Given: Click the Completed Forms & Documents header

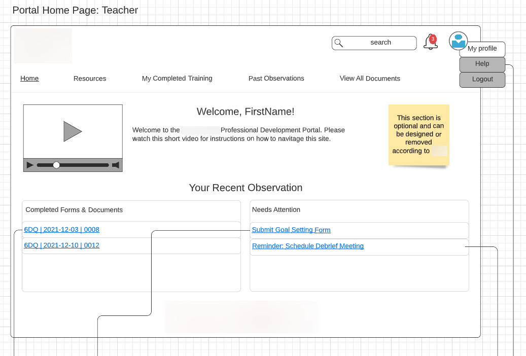Looking at the screenshot, I should [74, 210].
